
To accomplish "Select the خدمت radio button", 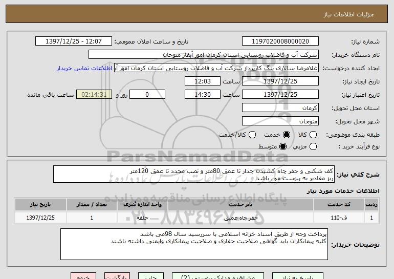I will tap(287, 135).
